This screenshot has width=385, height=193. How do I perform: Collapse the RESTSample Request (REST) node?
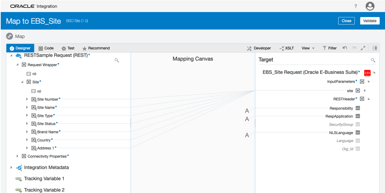(11, 55)
